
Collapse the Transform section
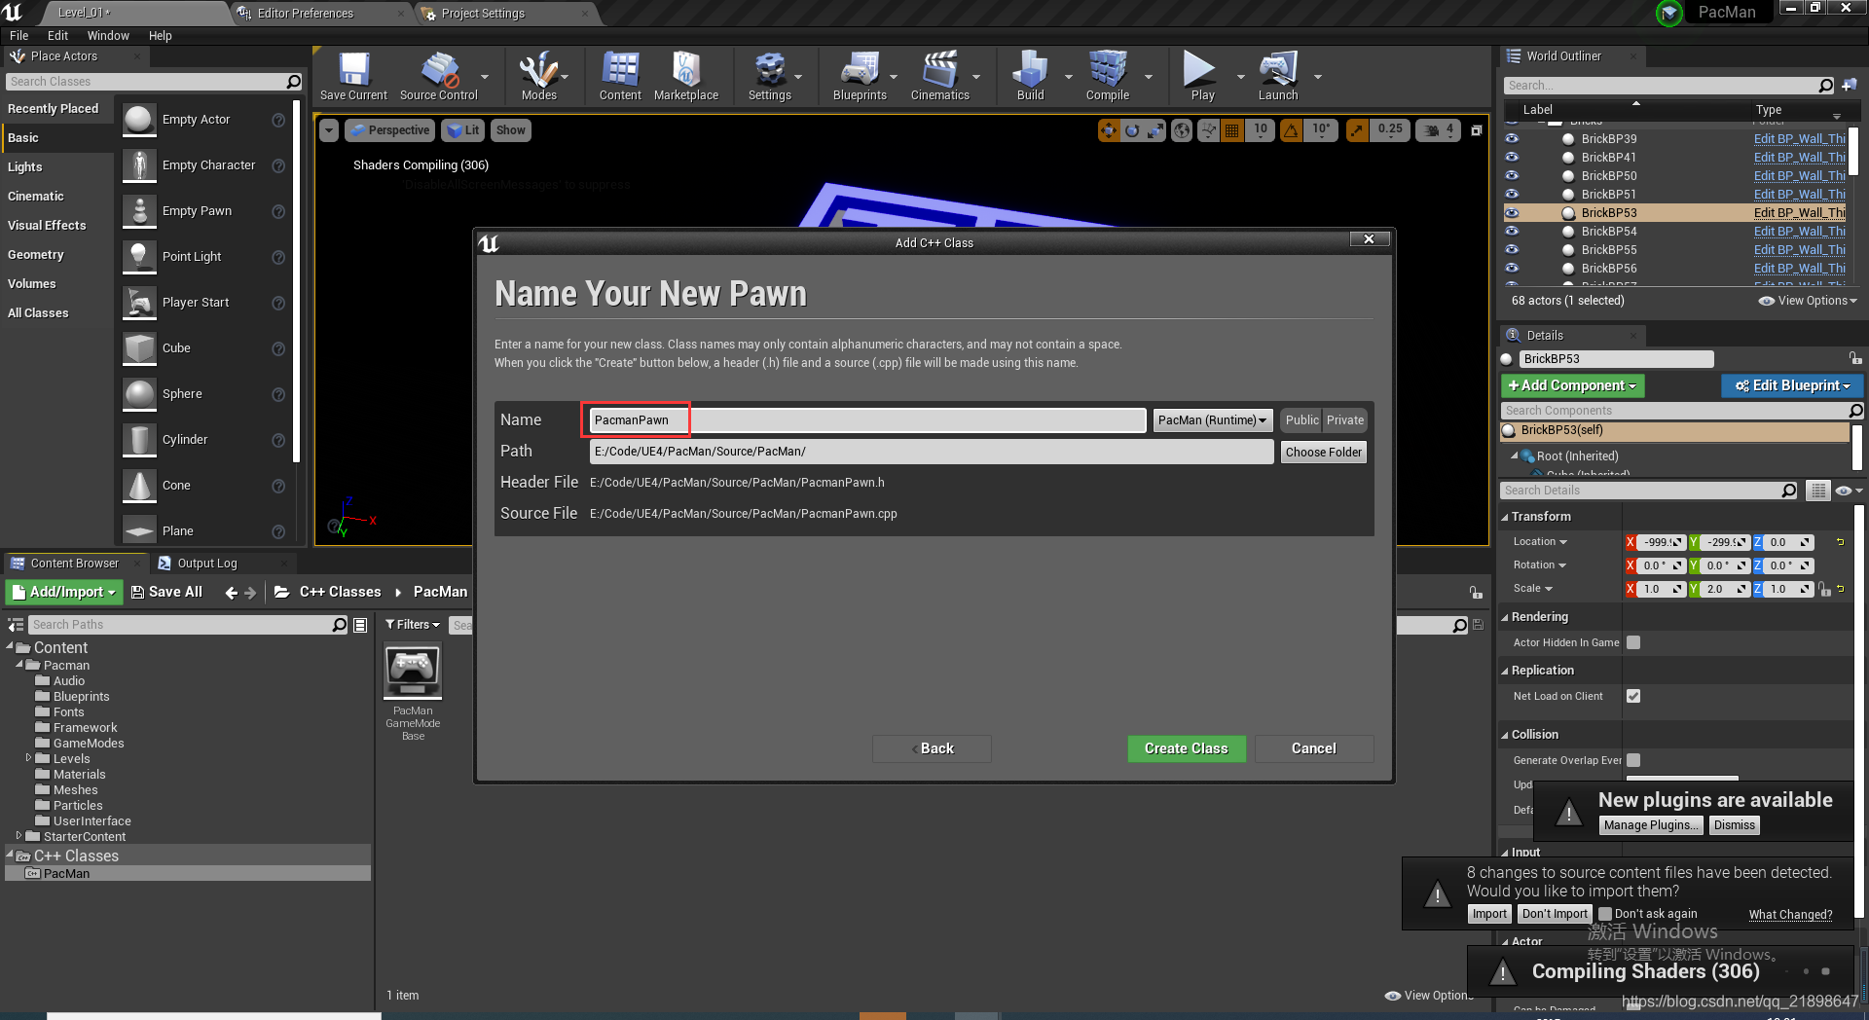point(1505,518)
